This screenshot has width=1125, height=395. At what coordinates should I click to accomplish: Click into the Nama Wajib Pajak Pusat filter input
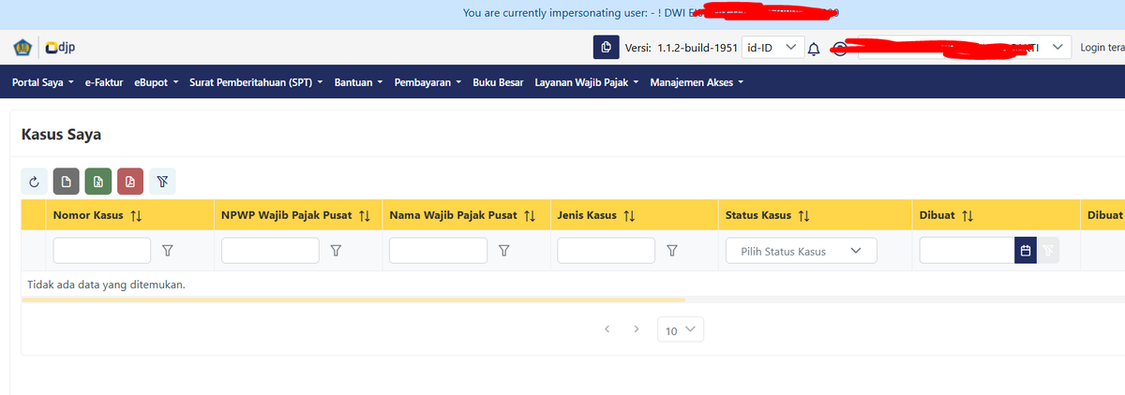(438, 251)
